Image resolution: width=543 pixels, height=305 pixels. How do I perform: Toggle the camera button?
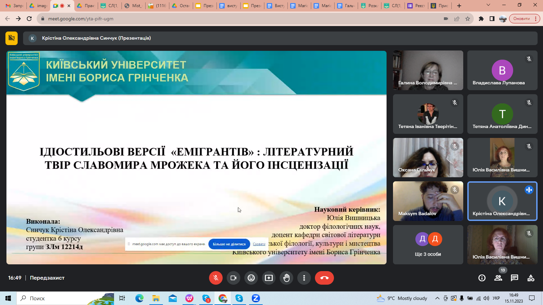click(x=233, y=278)
